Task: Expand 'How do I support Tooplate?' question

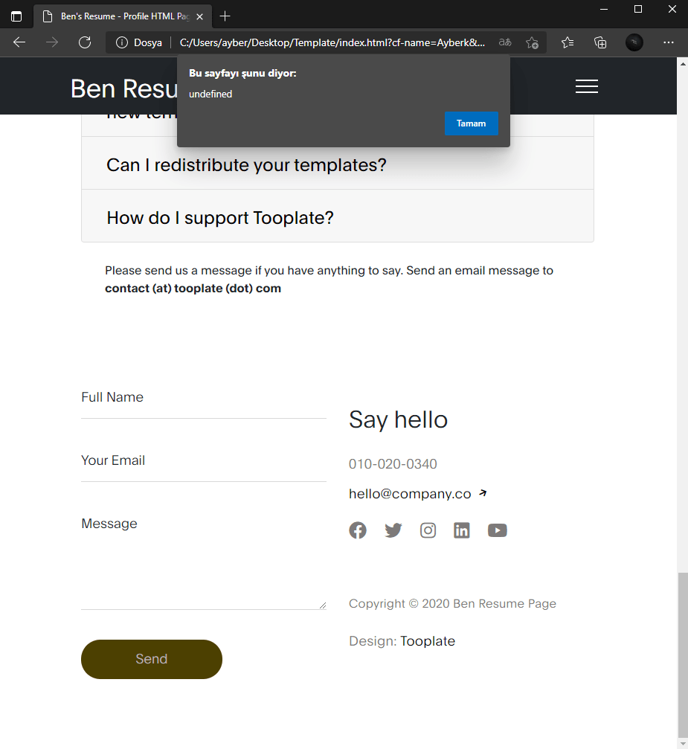Action: point(338,216)
